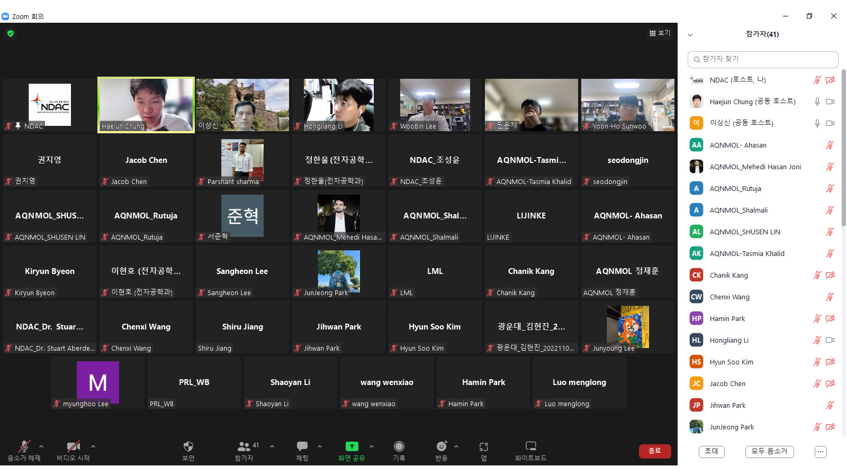Select the myunghoo Lee tile
Screen dimensions: 847x476
98,382
